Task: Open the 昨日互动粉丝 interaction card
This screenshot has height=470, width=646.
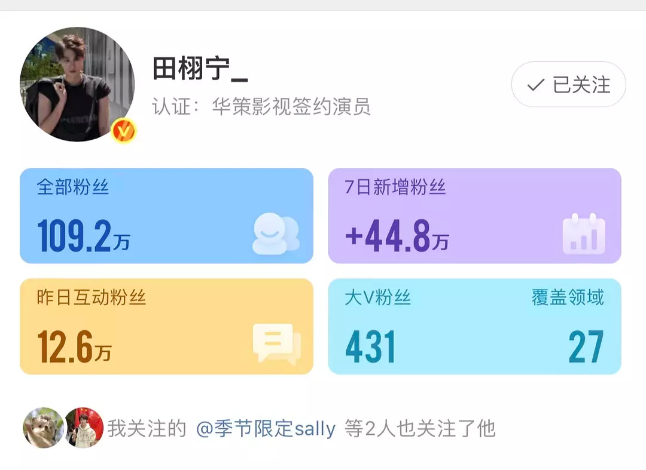Action: (x=166, y=327)
